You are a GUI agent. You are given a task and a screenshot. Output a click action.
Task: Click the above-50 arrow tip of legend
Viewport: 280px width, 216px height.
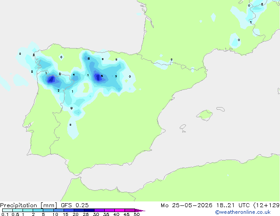tap(140, 210)
